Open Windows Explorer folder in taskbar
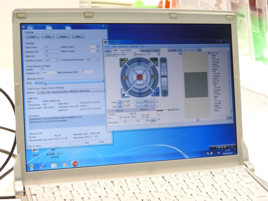Viewport: 268px width, 201px height. 54,165
